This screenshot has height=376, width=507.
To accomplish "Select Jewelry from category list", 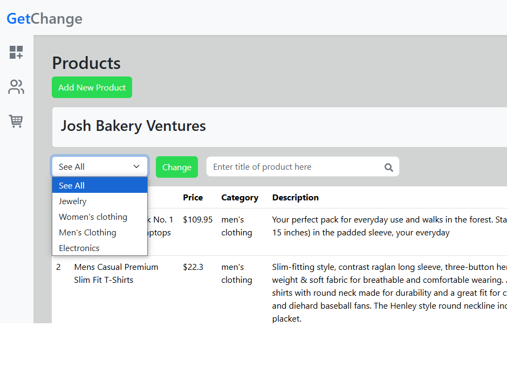I will click(x=100, y=201).
